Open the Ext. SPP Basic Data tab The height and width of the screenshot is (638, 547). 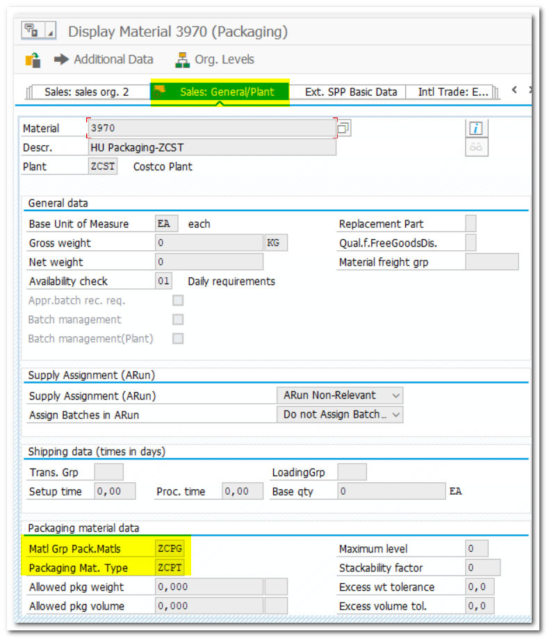point(351,92)
